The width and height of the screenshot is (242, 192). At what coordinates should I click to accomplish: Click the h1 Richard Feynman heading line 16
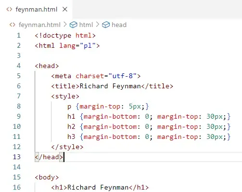pos(100,187)
